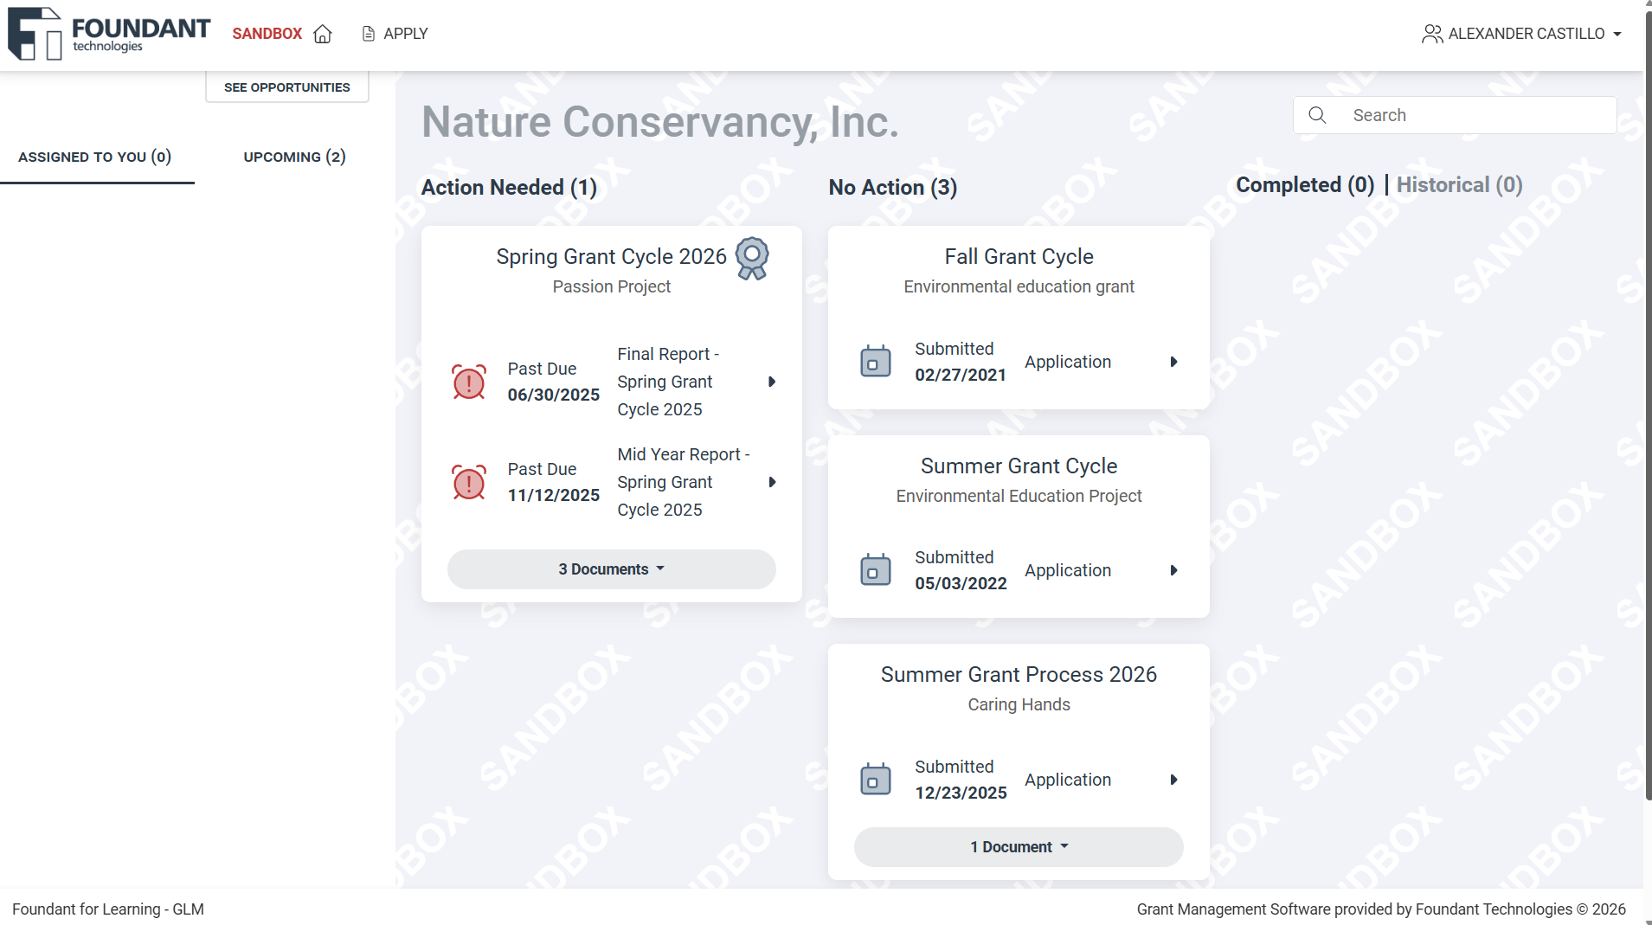Click the alarm icon for Past Due 11/12/2025
The width and height of the screenshot is (1652, 925).
(469, 482)
